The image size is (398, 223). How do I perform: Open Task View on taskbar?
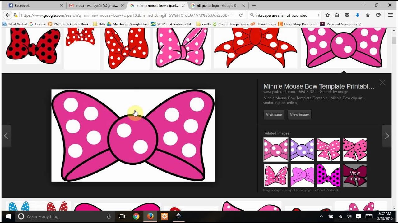click(x=122, y=216)
